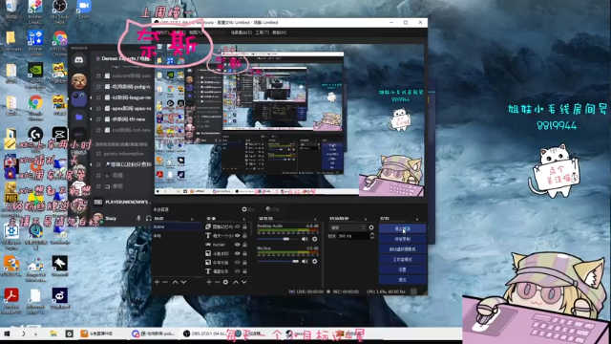Switch to Chrome 吃鸡新闻 taskbar item
Image resolution: width=611 pixels, height=344 pixels.
[154, 333]
